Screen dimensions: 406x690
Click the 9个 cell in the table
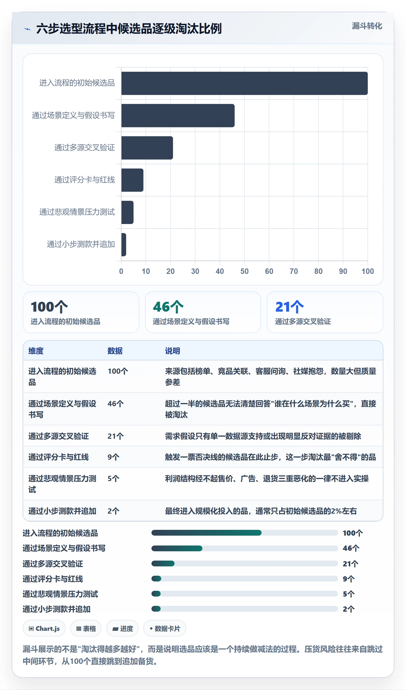pyautogui.click(x=113, y=457)
